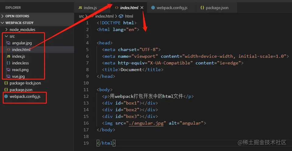Image resolution: width=292 pixels, height=151 pixels.
Task: Click the webpack cube icon on tab
Action: tap(153, 8)
